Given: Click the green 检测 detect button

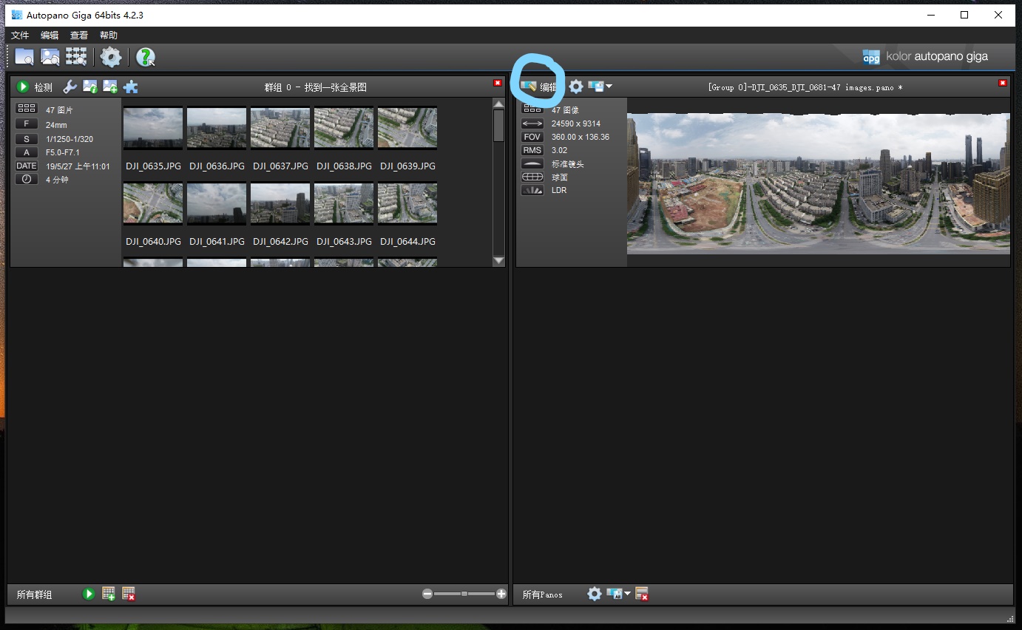Looking at the screenshot, I should click(x=34, y=87).
